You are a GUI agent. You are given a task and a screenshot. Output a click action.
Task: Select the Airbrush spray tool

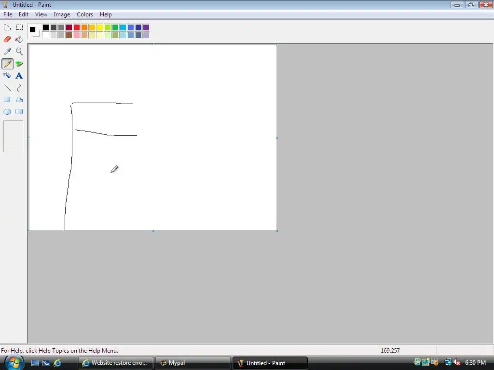[7, 76]
